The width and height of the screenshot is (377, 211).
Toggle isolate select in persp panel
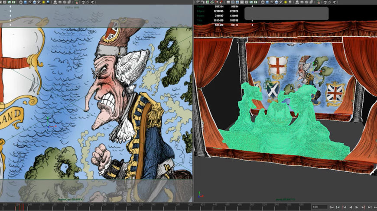coord(318,2)
